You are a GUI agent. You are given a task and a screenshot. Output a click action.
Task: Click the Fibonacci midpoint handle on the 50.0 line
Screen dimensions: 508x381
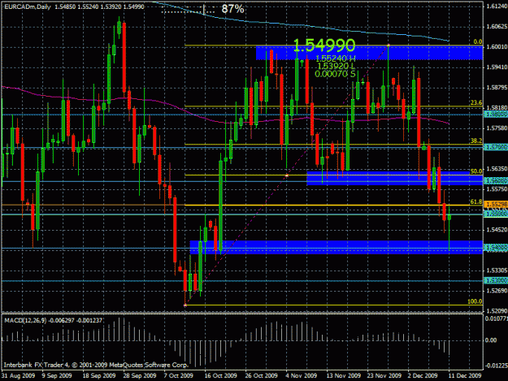coord(287,175)
